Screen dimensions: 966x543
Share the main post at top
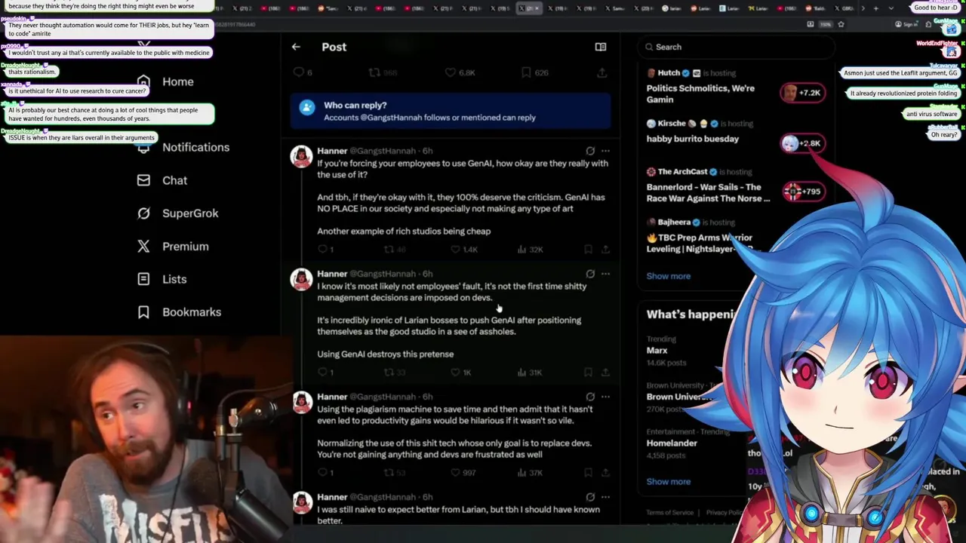pos(601,72)
